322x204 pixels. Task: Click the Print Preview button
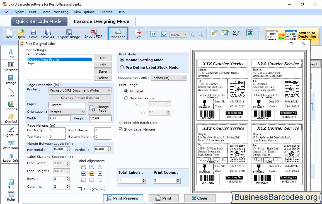[123, 198]
